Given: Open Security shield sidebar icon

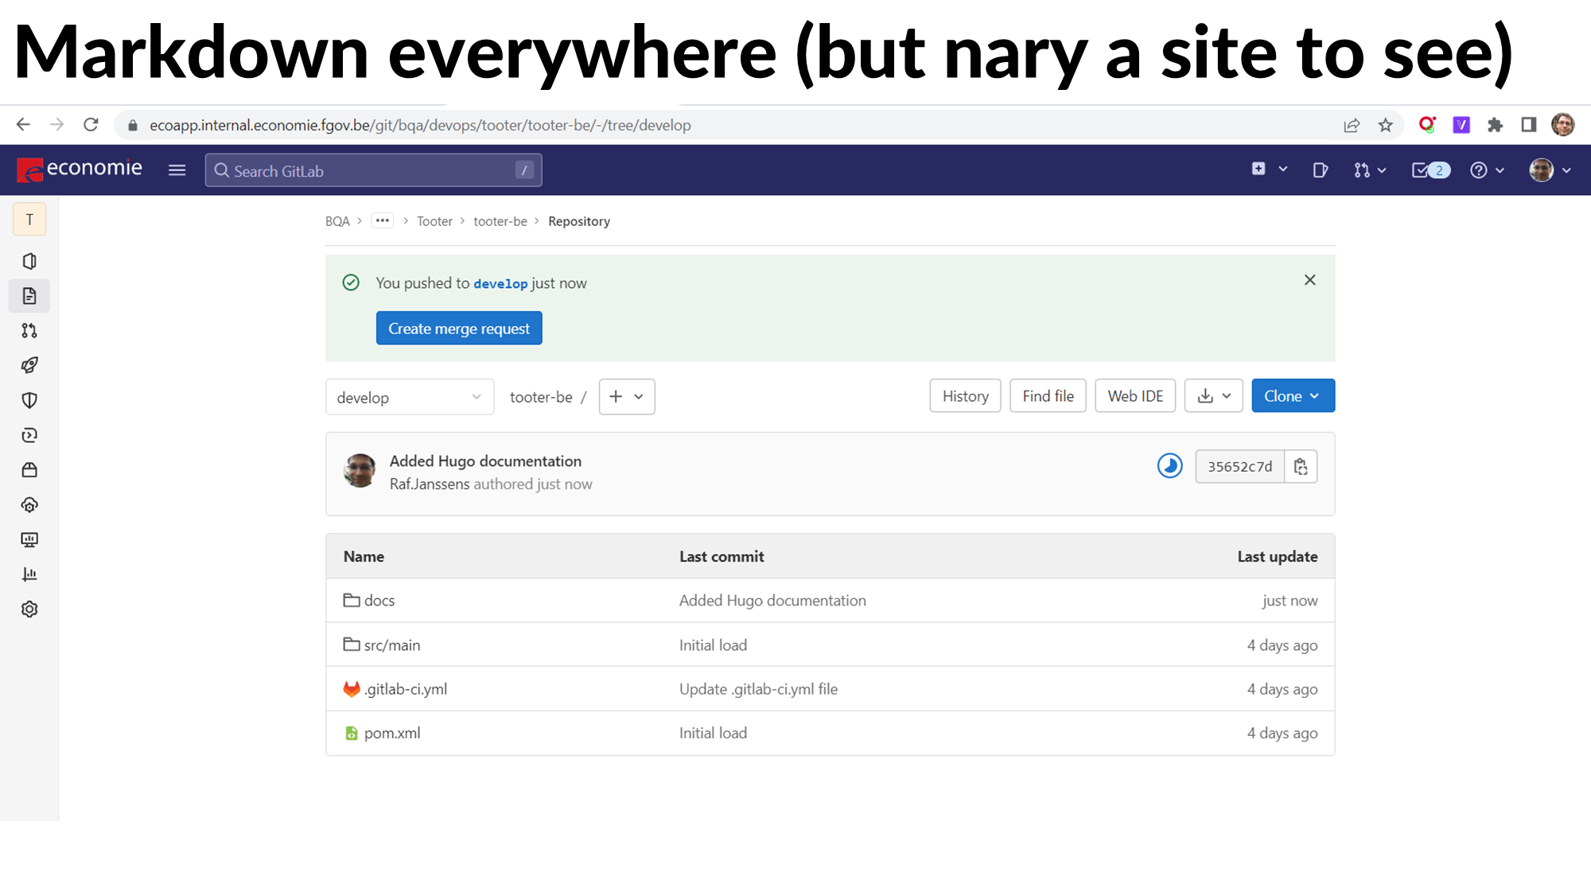Looking at the screenshot, I should click(x=29, y=400).
